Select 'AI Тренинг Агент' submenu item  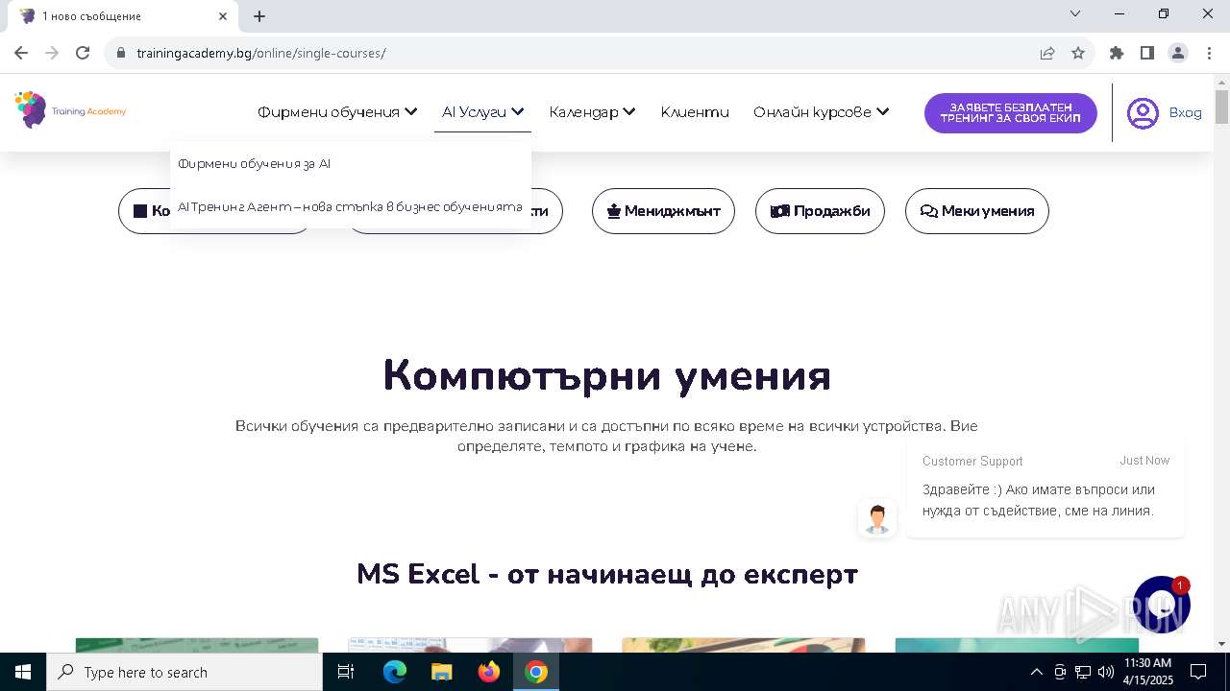click(350, 206)
